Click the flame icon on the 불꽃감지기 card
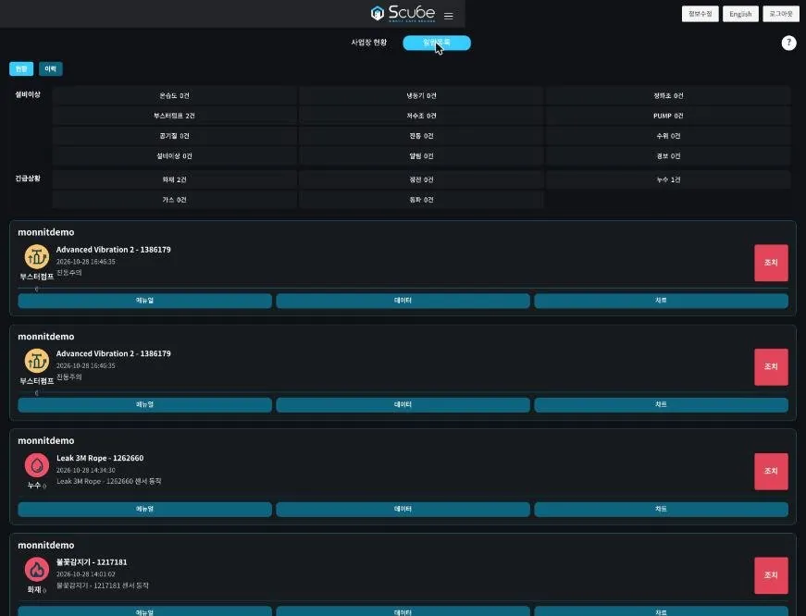This screenshot has width=806, height=616. point(37,569)
